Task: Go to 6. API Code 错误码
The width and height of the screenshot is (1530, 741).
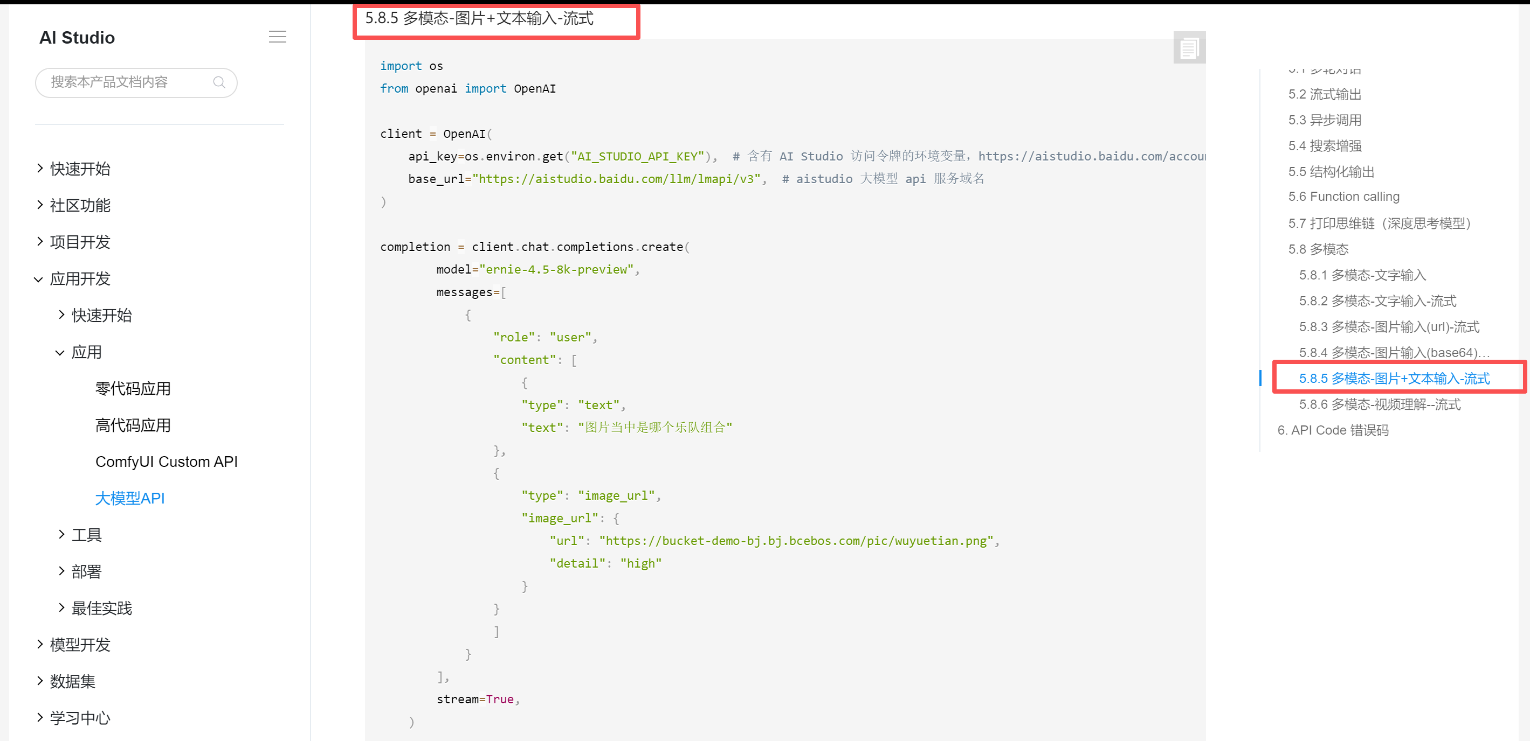Action: pos(1333,430)
